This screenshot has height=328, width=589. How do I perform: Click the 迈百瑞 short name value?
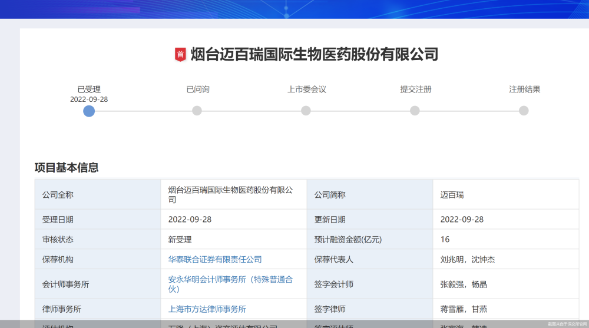tap(452, 194)
